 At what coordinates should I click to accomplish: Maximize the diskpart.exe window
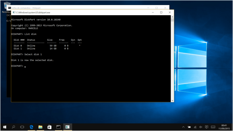pos(161,12)
